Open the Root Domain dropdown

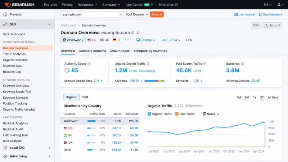point(137,14)
